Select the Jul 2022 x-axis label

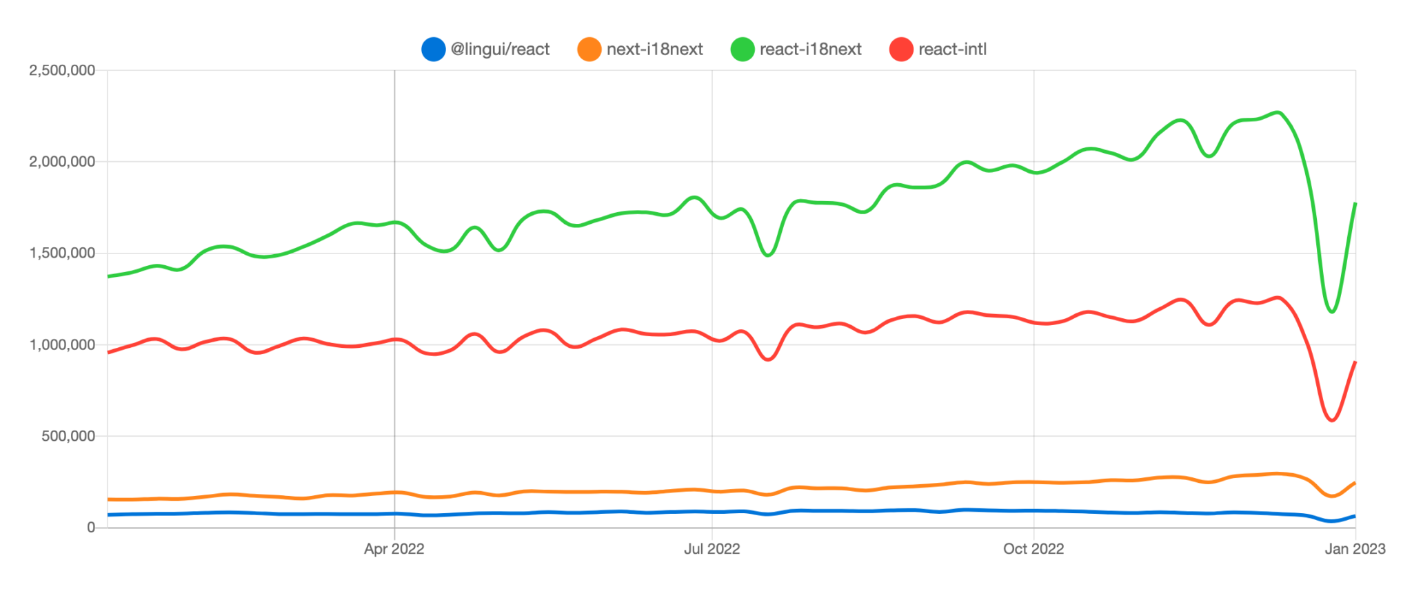tap(712, 549)
